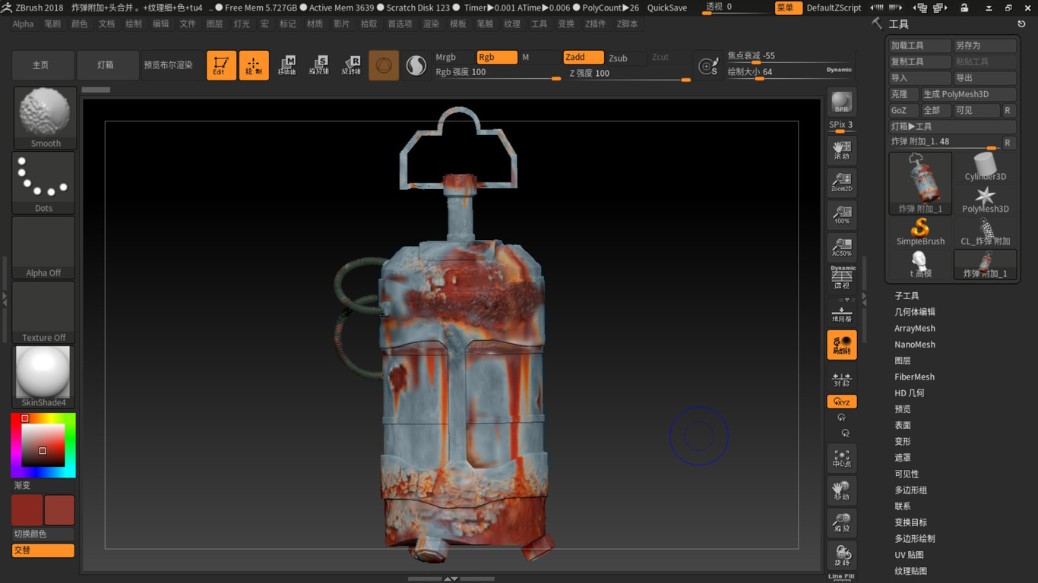
Task: Select the 移动轴 Move gizmo icon
Action: (x=286, y=65)
